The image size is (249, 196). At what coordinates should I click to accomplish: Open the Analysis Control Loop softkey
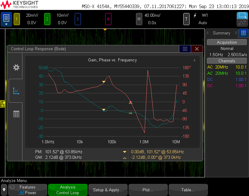(x=68, y=190)
